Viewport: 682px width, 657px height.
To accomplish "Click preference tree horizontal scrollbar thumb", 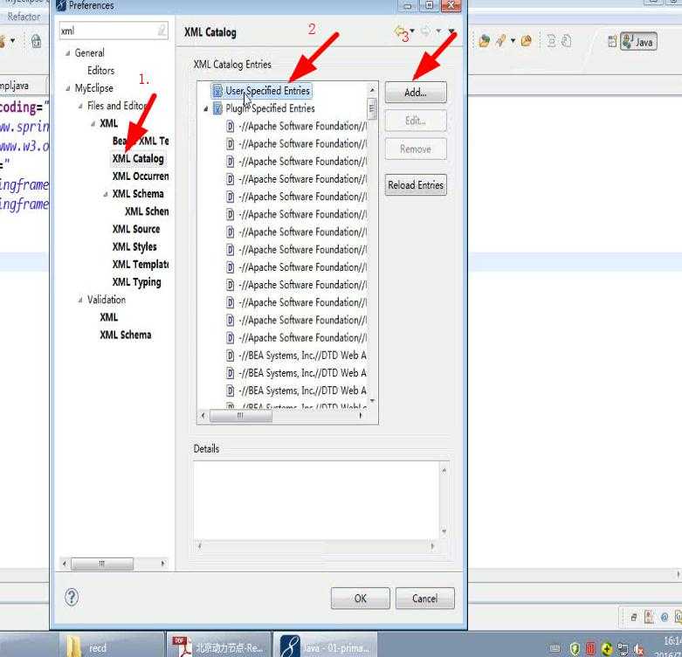I will [102, 564].
